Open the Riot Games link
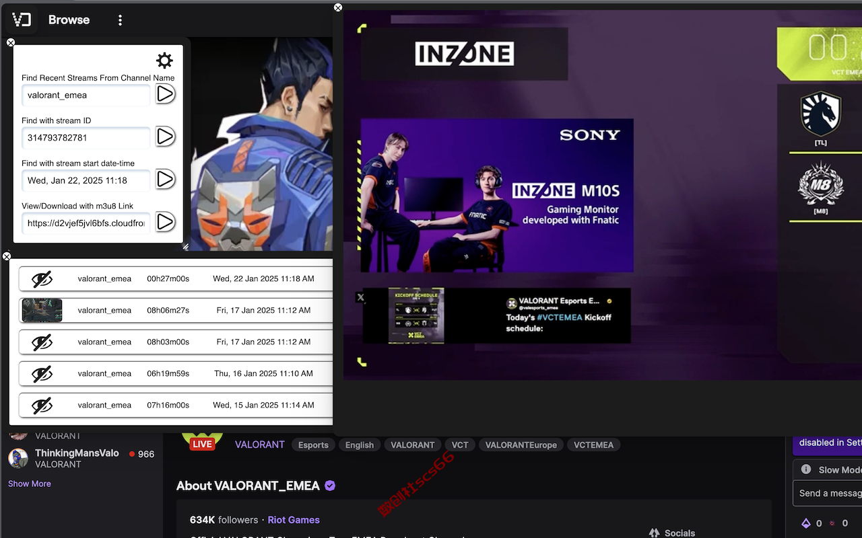 pos(294,520)
